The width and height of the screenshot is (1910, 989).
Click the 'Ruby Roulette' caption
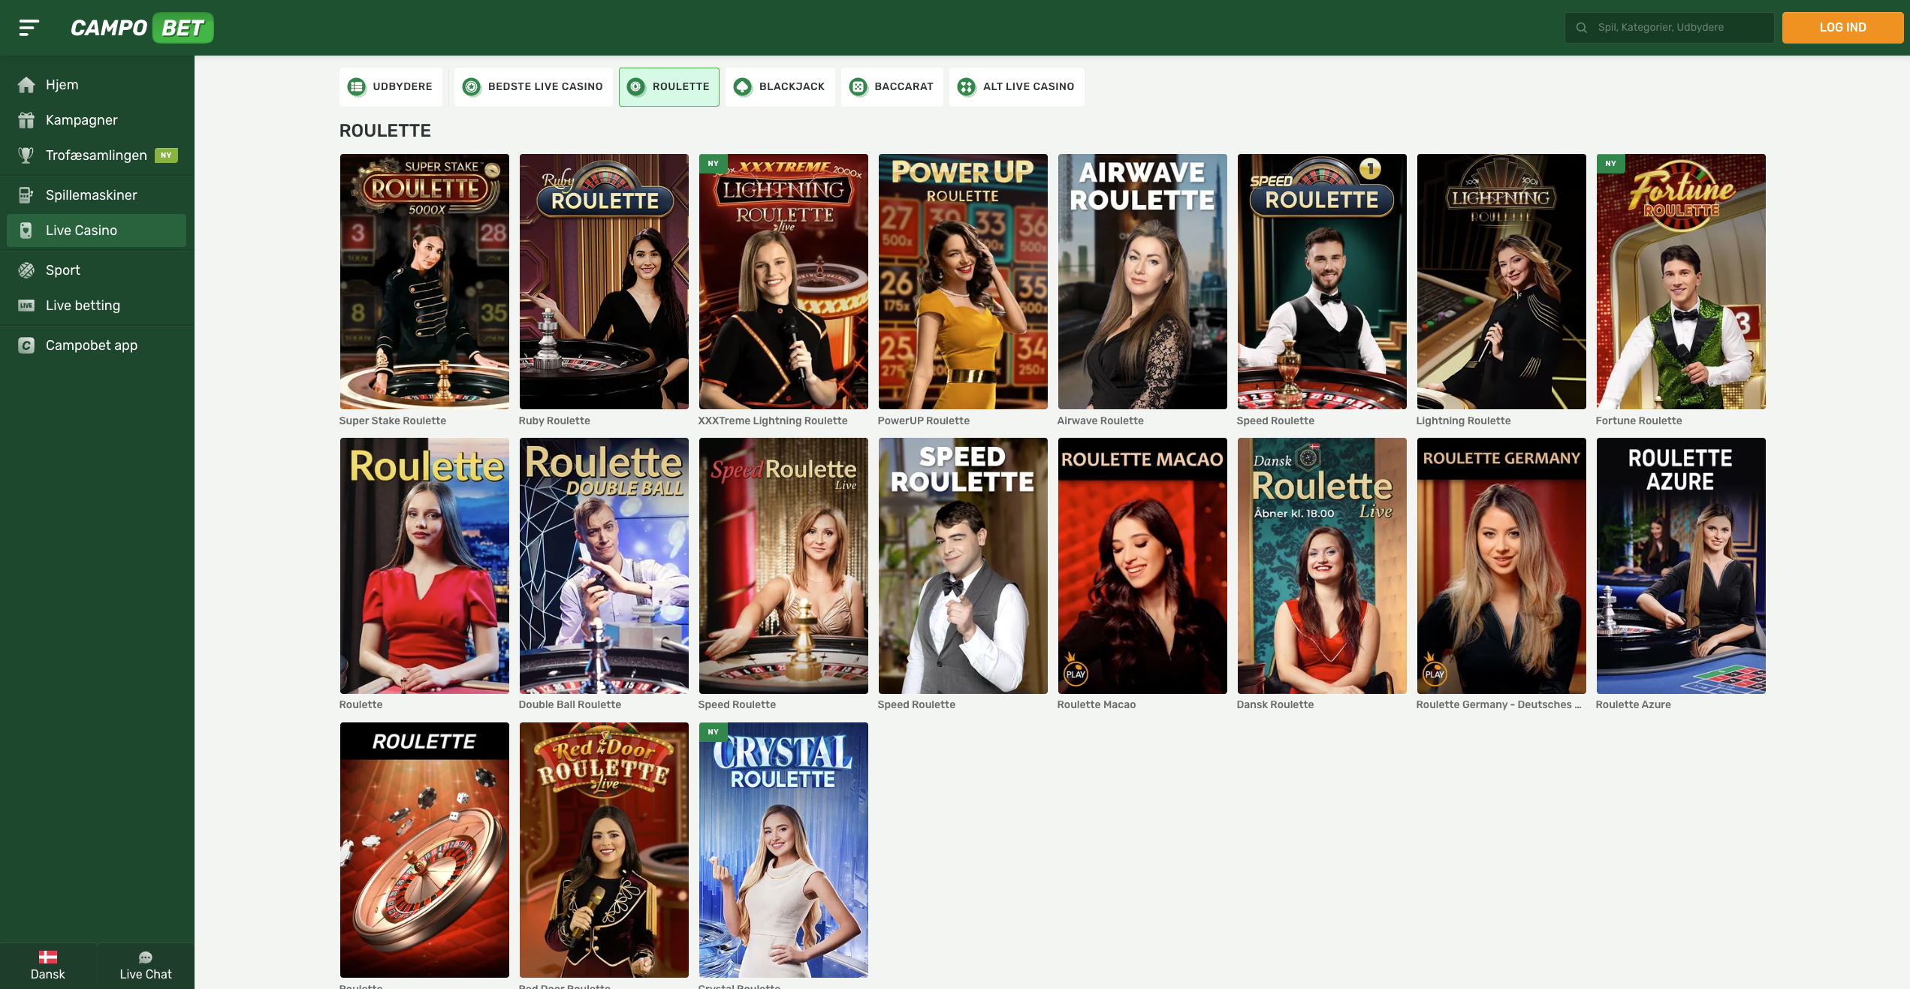point(554,421)
